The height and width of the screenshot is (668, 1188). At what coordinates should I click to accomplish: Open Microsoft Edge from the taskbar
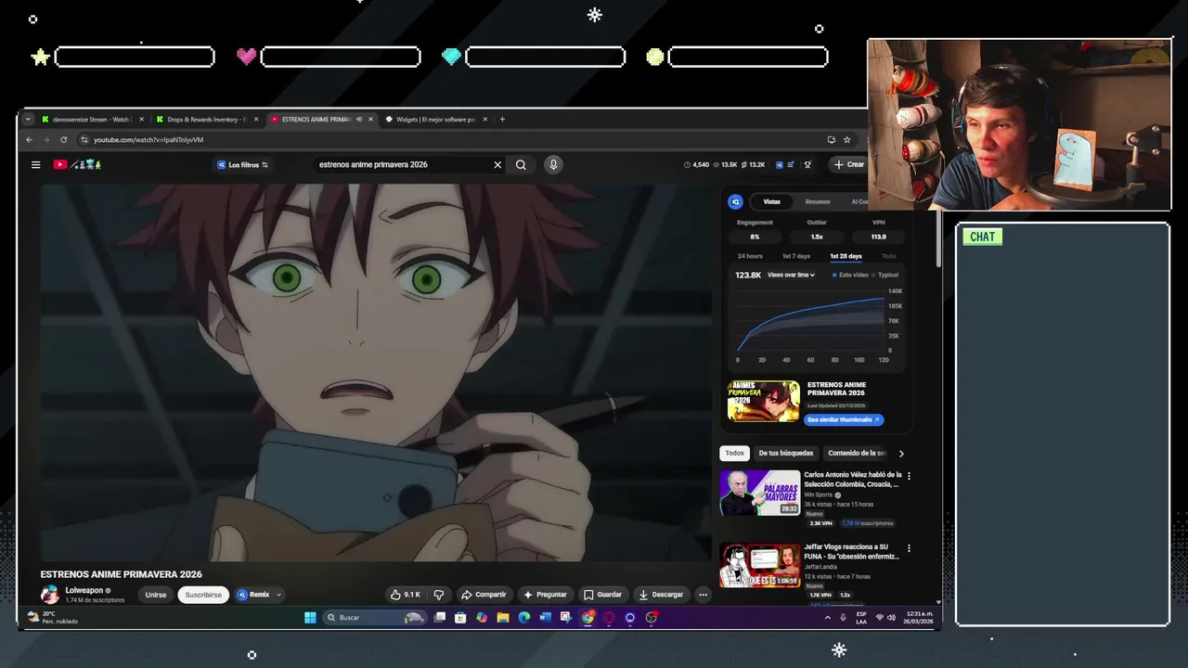click(x=523, y=617)
